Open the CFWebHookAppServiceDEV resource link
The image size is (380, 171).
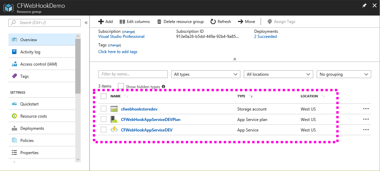(x=147, y=130)
